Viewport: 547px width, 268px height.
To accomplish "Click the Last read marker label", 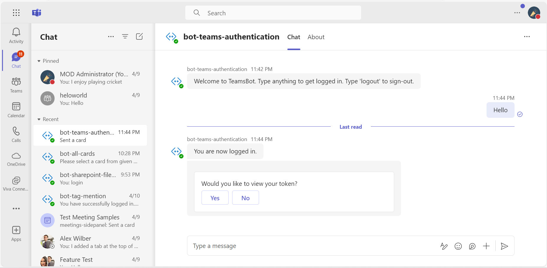I will click(x=351, y=127).
